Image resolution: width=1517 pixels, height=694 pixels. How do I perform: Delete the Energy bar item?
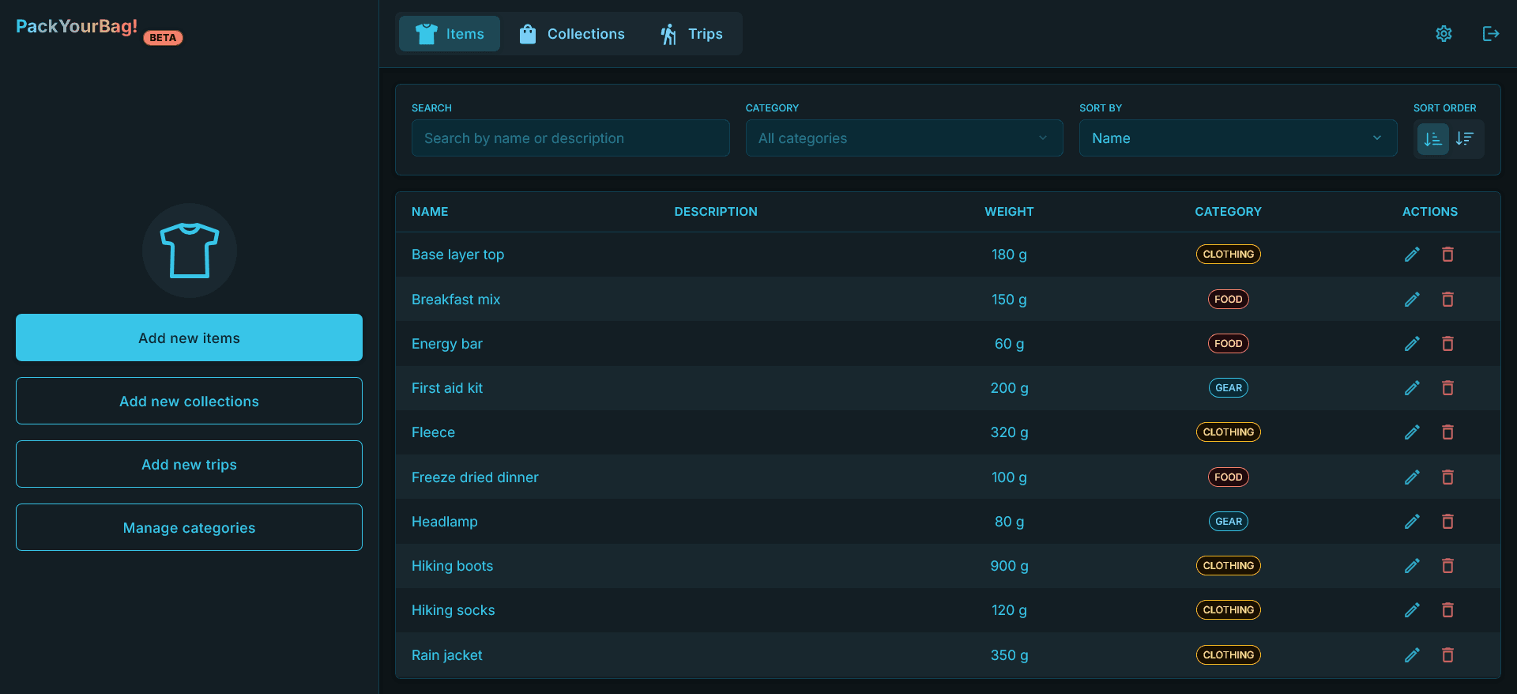pos(1447,344)
